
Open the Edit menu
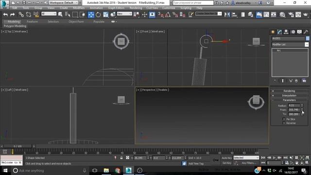tap(15, 8)
